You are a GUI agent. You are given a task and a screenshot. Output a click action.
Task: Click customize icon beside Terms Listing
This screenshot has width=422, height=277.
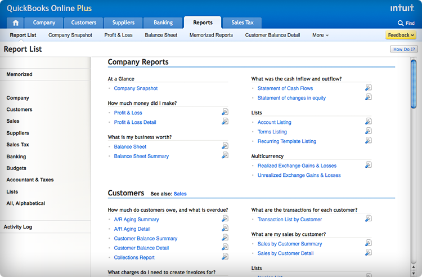(x=369, y=131)
